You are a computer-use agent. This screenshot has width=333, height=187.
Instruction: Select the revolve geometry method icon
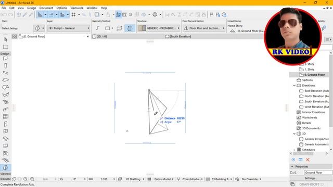[130, 28]
